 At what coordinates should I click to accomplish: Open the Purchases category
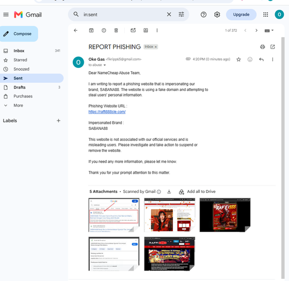pyautogui.click(x=32, y=96)
